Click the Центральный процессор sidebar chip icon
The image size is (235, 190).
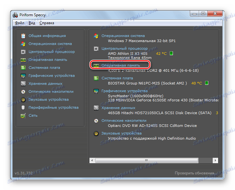[x=23, y=52]
